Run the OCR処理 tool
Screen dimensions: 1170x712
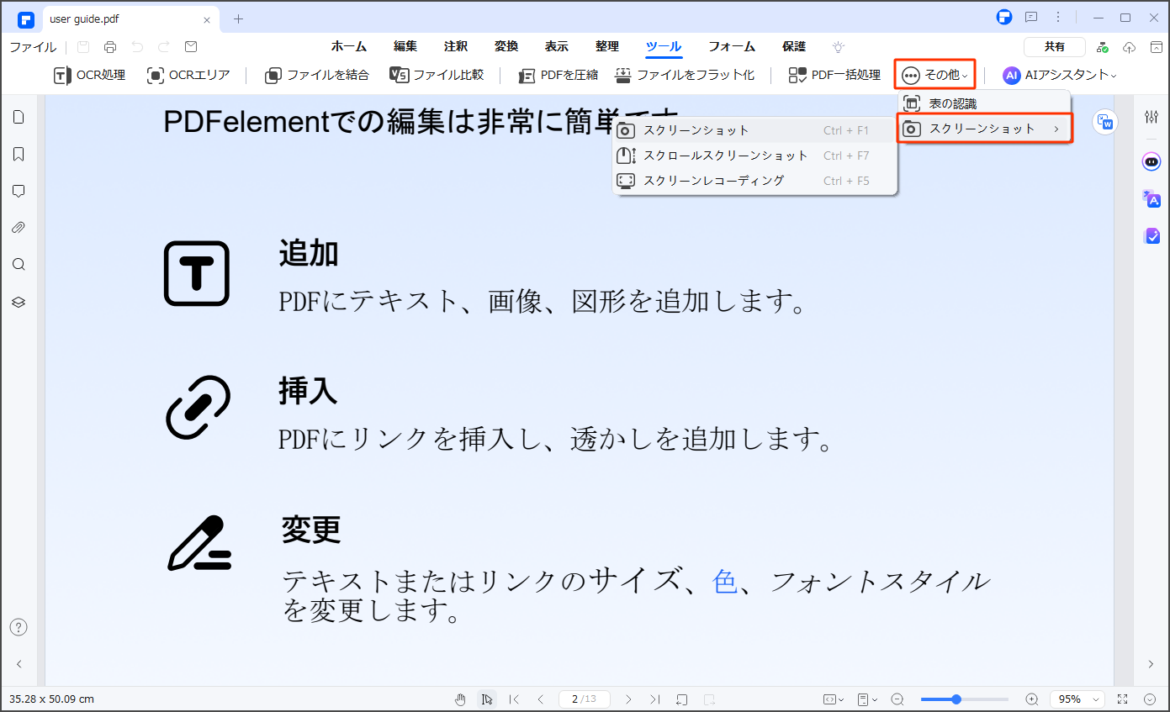click(89, 75)
